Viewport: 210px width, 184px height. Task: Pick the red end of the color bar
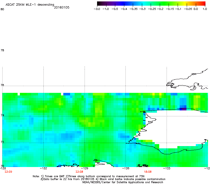pos(203,3)
